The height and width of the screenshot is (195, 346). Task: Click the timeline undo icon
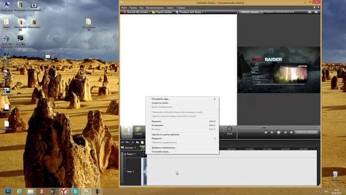(123, 142)
